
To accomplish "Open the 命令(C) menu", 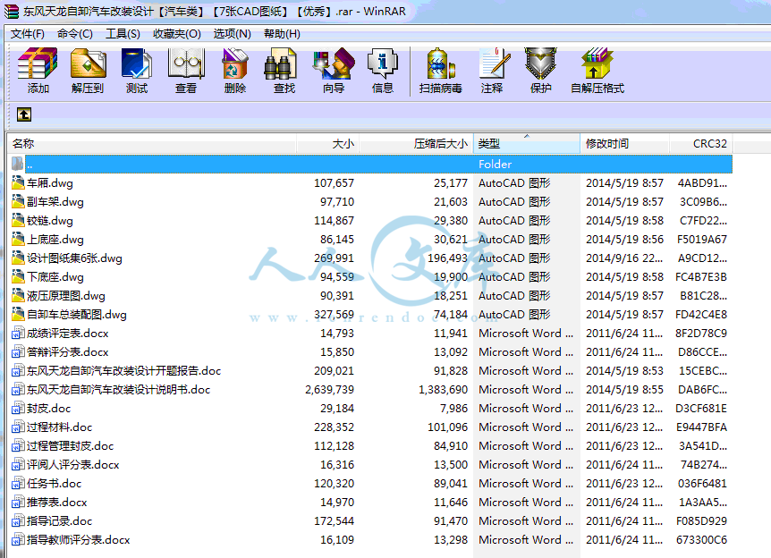I will click(75, 34).
